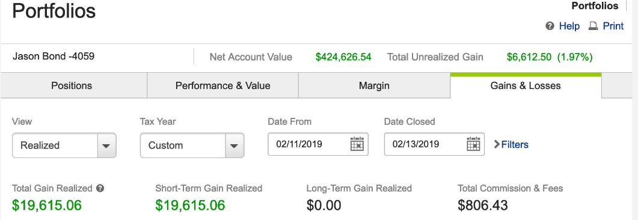This screenshot has width=638, height=220.
Task: Click the chevron arrow beside Filters
Action: 497,144
